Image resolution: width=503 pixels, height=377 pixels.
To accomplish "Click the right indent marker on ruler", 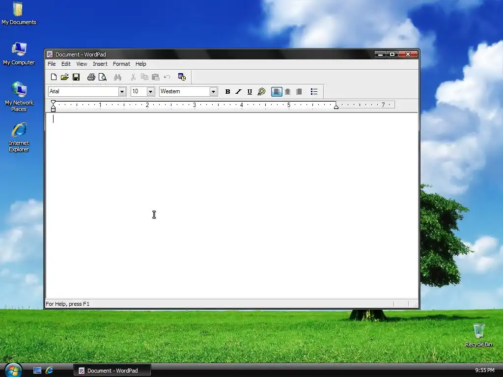I will [x=336, y=107].
